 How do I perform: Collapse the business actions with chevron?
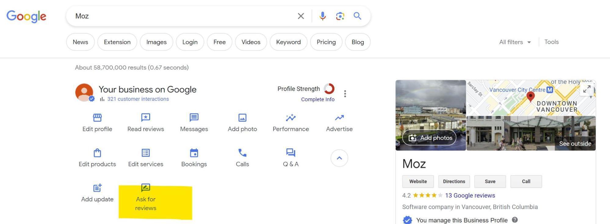[339, 158]
